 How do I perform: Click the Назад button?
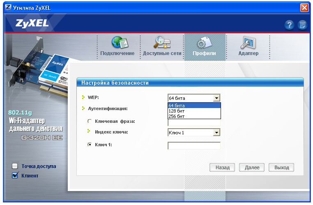pos(222,168)
